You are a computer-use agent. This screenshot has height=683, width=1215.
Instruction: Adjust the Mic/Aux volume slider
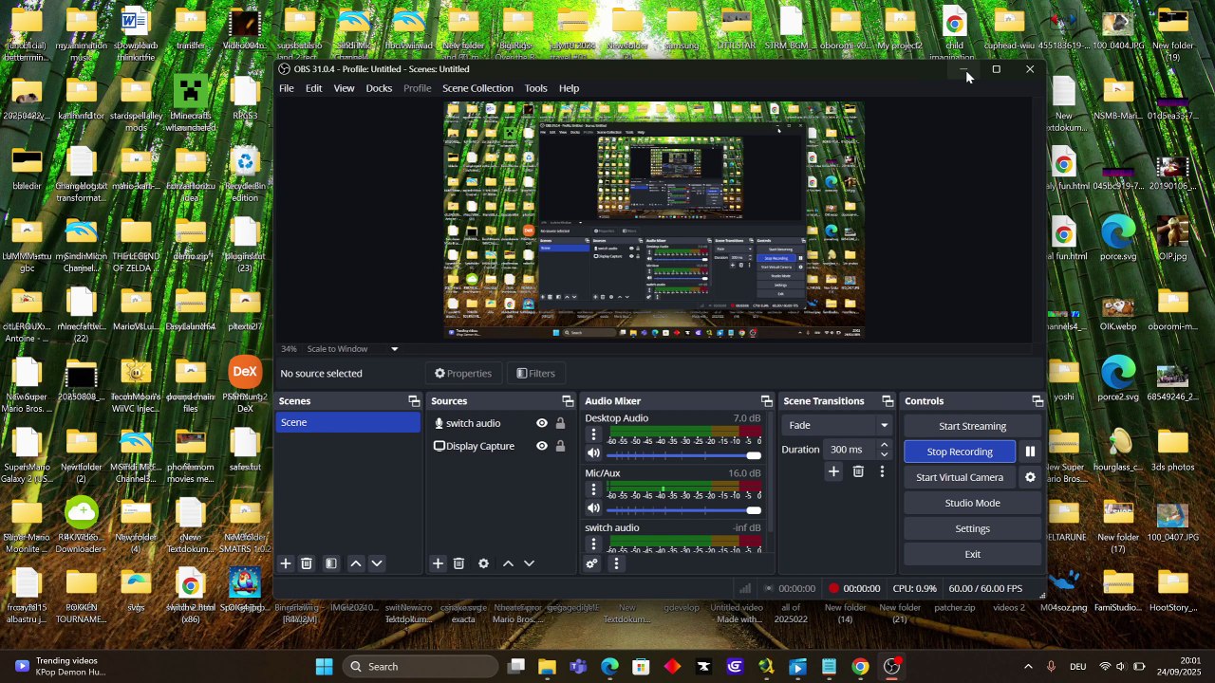pos(683,509)
